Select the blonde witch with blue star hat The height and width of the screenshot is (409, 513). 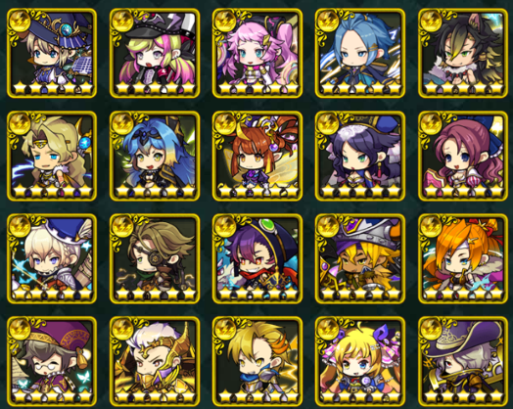point(52,53)
